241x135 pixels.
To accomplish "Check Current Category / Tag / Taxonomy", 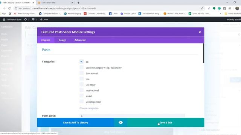I will 81,67.
